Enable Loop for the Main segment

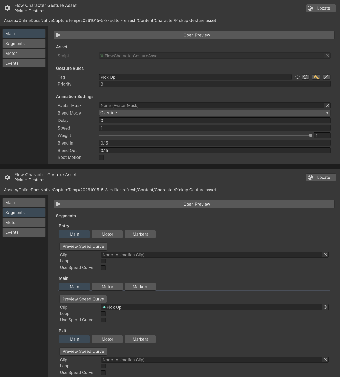[103, 314]
